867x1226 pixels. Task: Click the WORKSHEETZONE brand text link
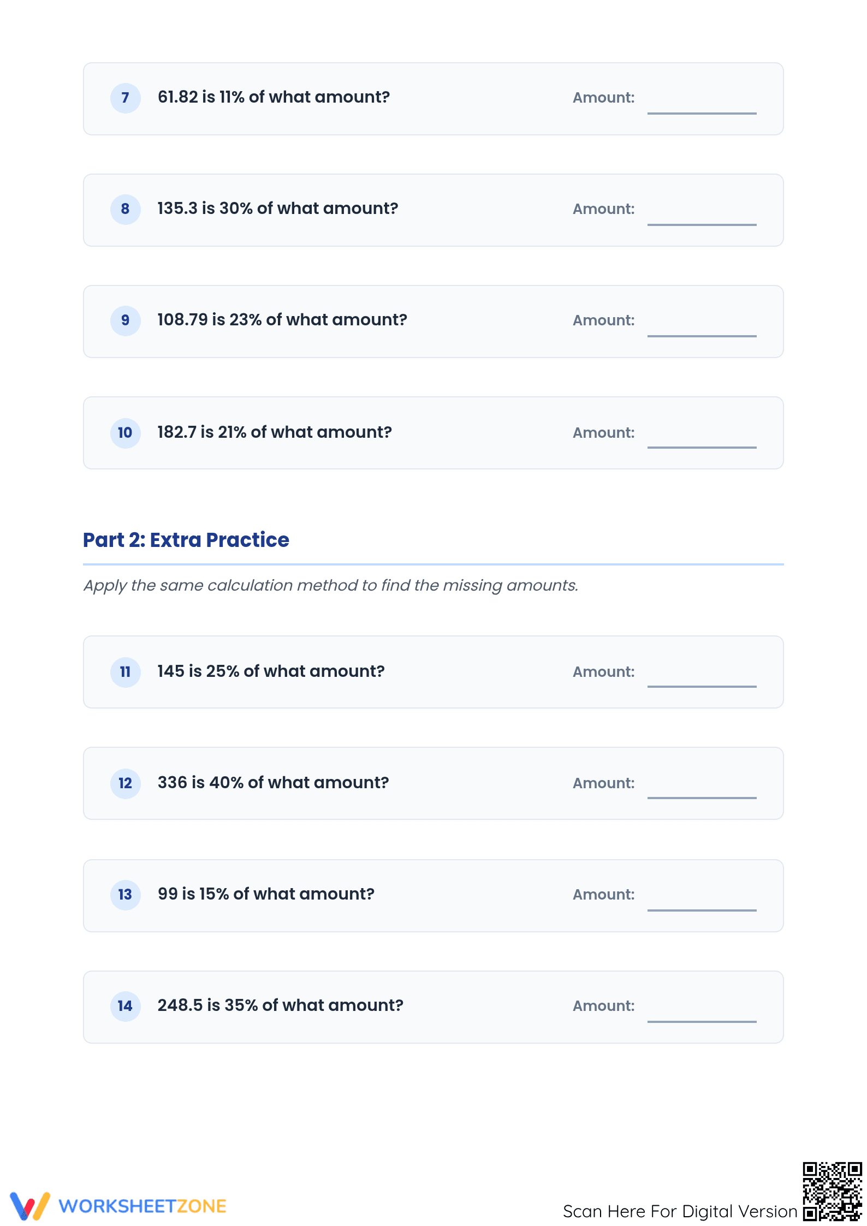142,1206
